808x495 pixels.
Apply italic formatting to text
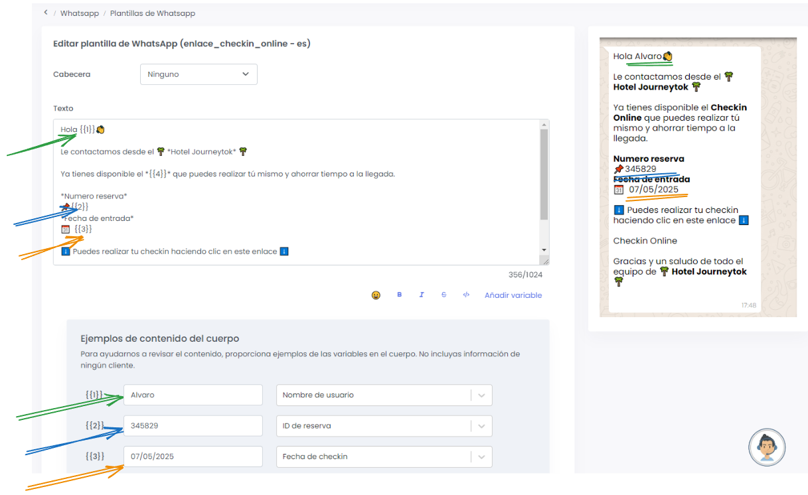click(x=422, y=295)
